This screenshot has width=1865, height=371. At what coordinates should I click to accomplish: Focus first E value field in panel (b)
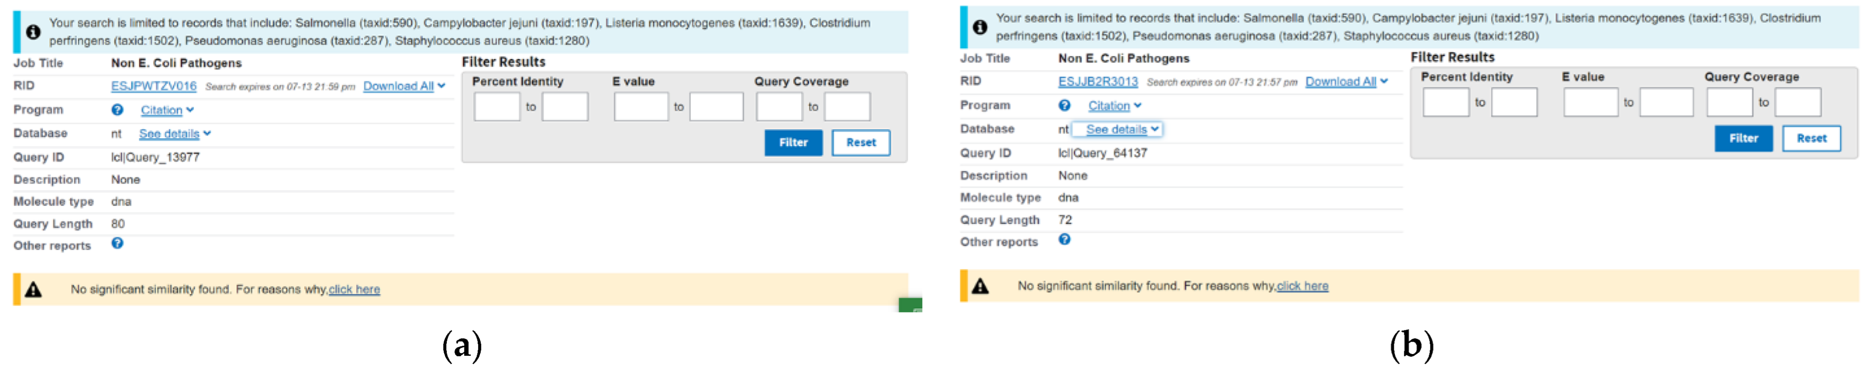tap(1590, 103)
